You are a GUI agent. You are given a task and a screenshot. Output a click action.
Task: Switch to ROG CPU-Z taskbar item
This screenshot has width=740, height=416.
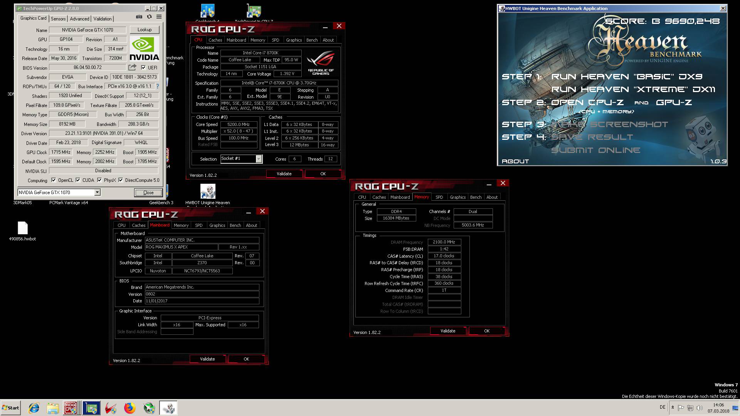pyautogui.click(x=71, y=408)
